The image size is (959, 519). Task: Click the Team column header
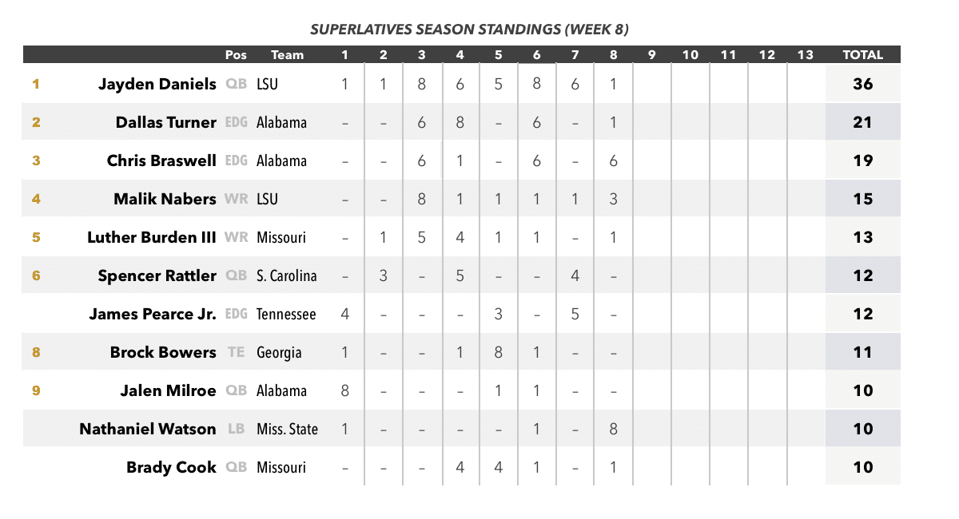(287, 55)
